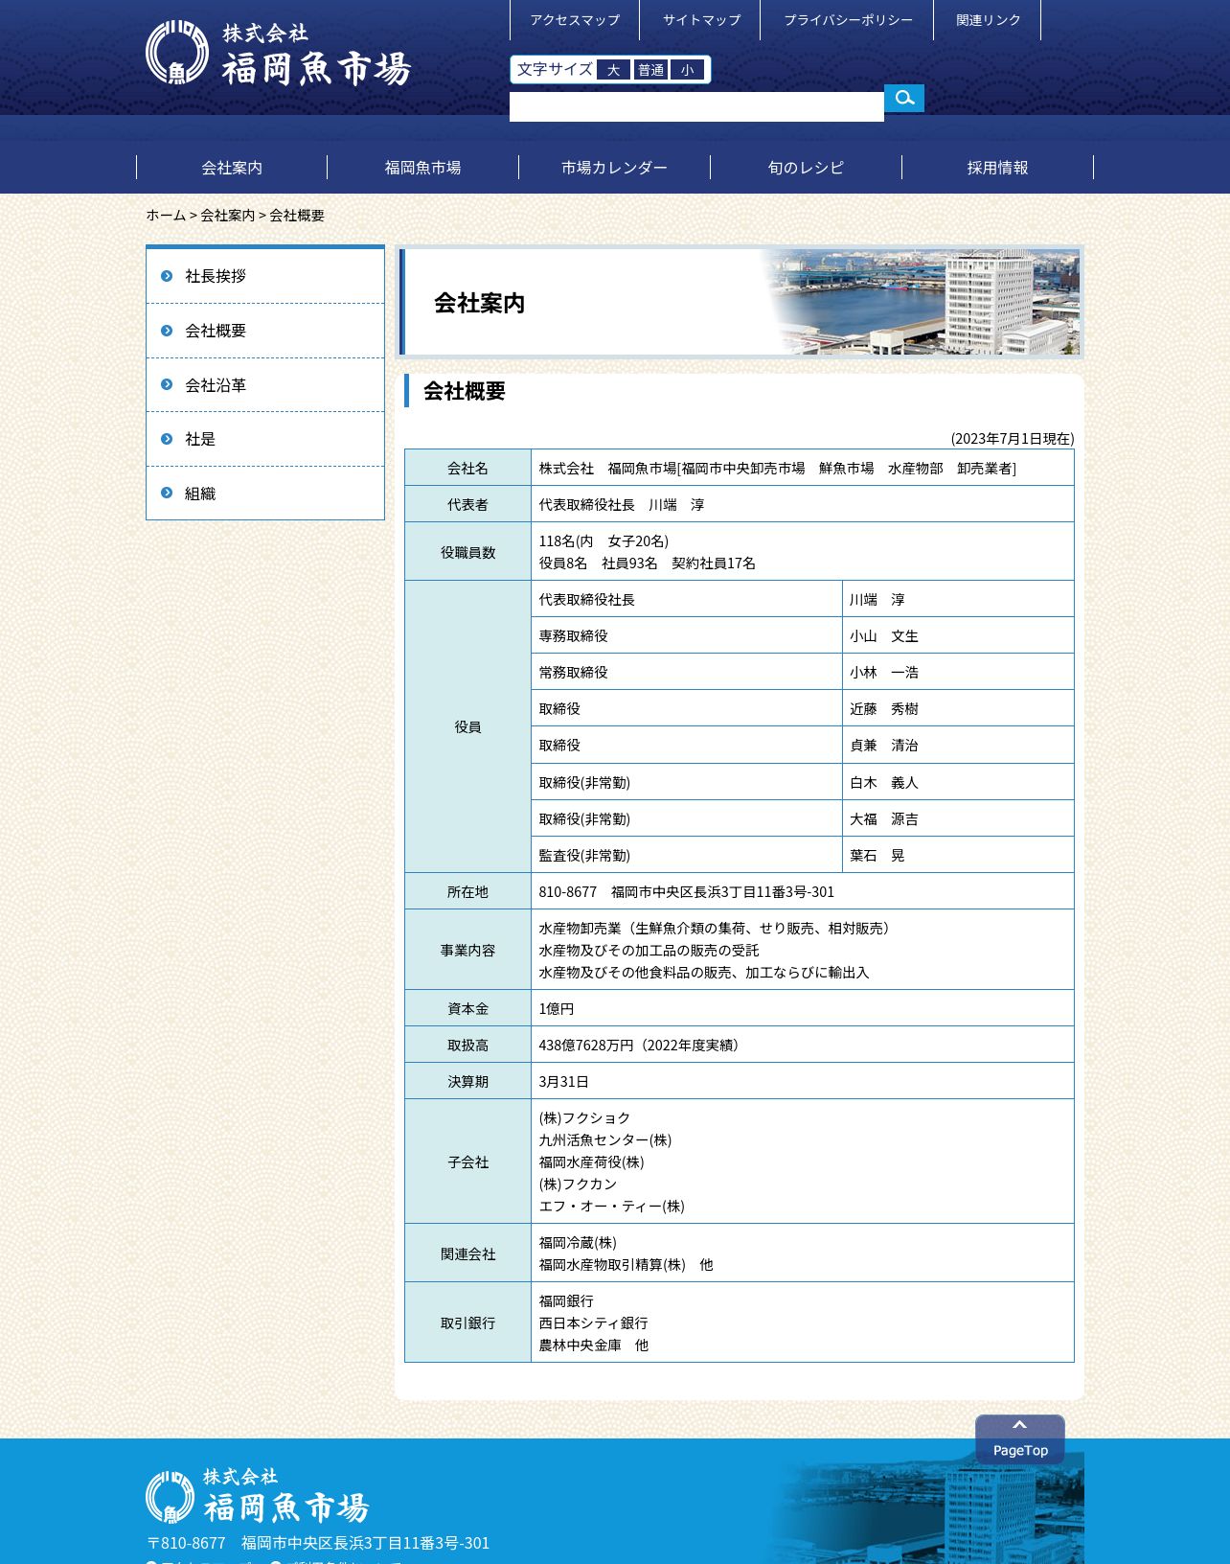Click bank entry 西日本シティ銀行

pos(593,1322)
